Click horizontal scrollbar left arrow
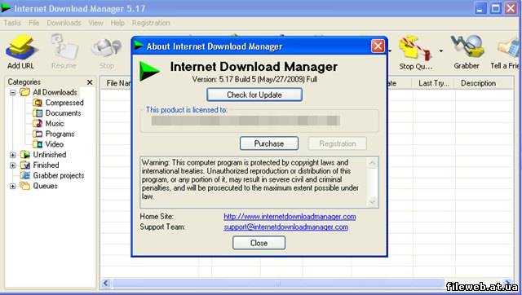 click(106, 283)
